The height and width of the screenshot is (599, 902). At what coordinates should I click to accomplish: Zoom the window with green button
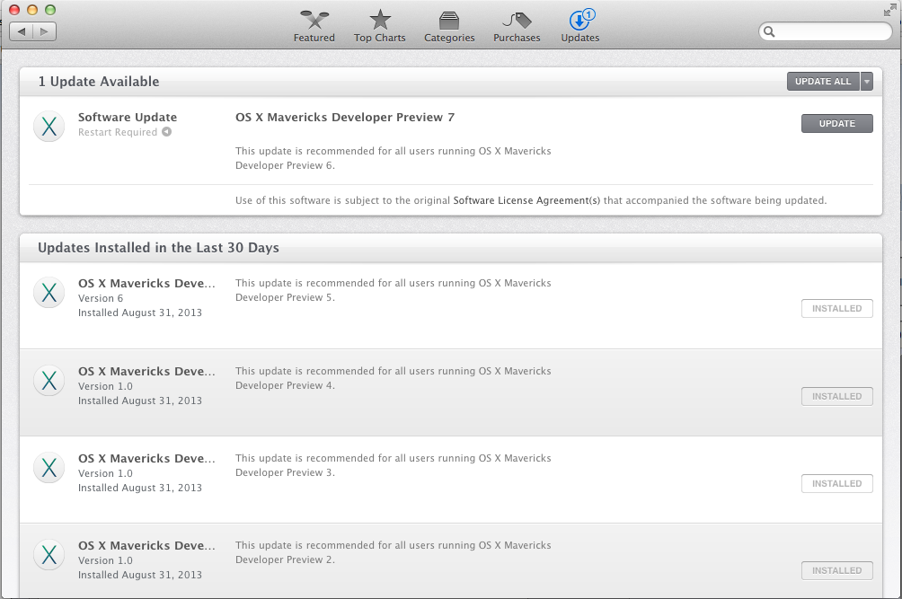[x=50, y=10]
